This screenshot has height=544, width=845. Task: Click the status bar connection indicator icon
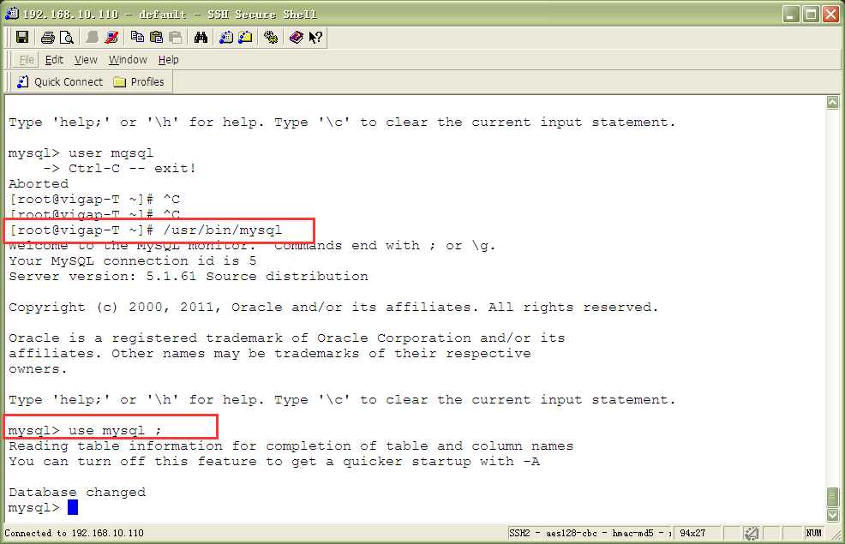pyautogui.click(x=752, y=533)
